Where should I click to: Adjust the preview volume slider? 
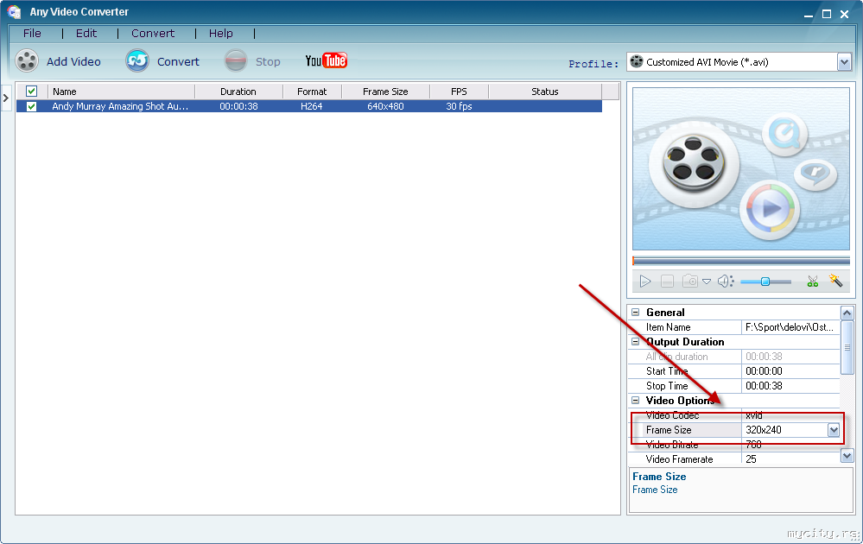click(765, 281)
